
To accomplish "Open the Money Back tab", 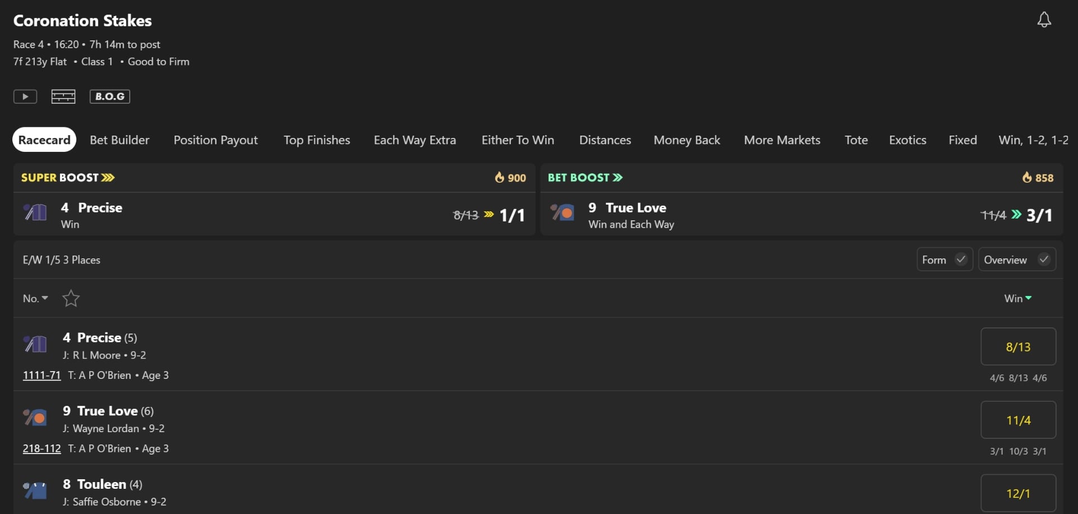I will tap(687, 140).
